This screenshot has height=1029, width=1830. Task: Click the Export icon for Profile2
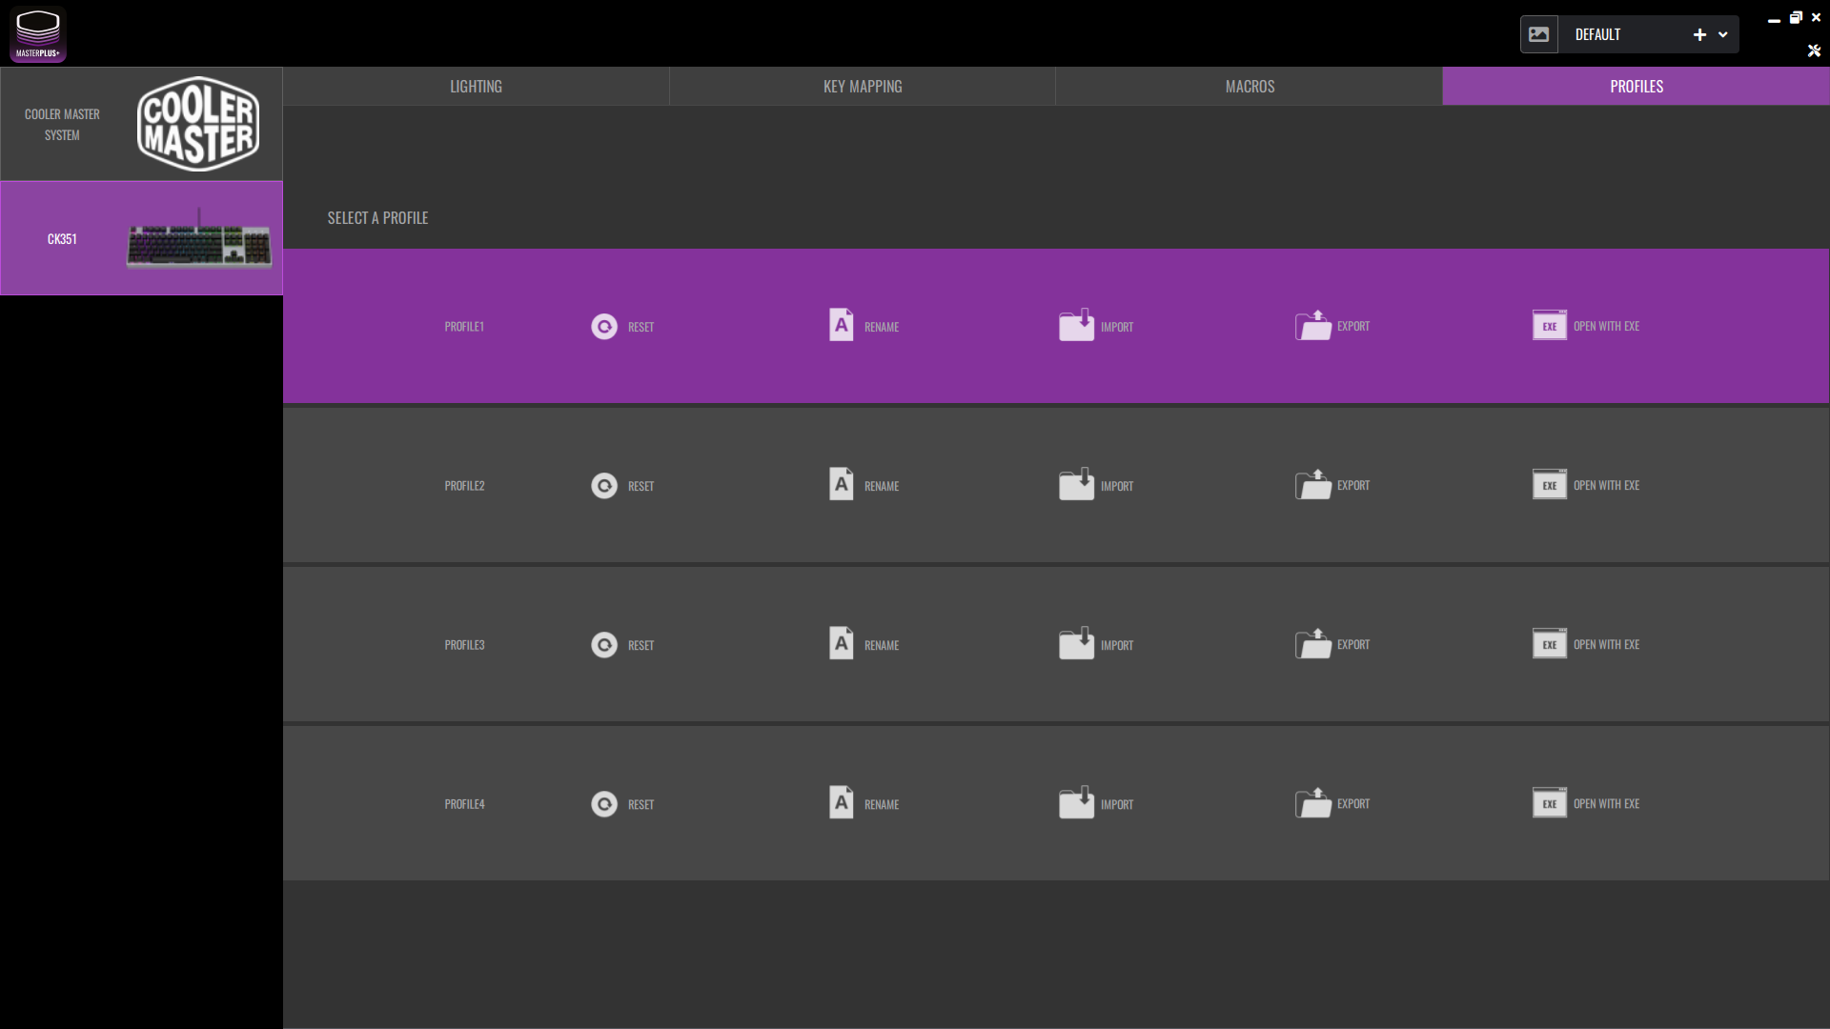[1312, 485]
